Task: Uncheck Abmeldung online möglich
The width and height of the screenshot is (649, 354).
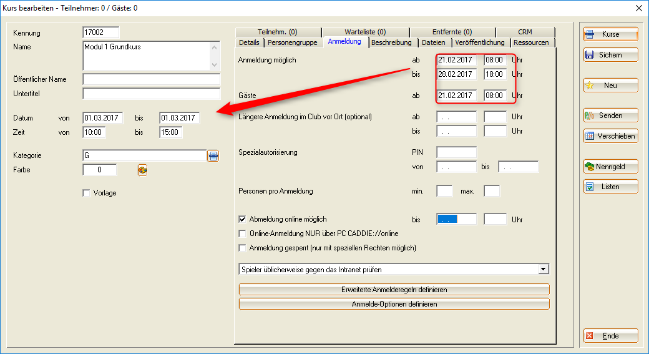Action: pyautogui.click(x=243, y=220)
